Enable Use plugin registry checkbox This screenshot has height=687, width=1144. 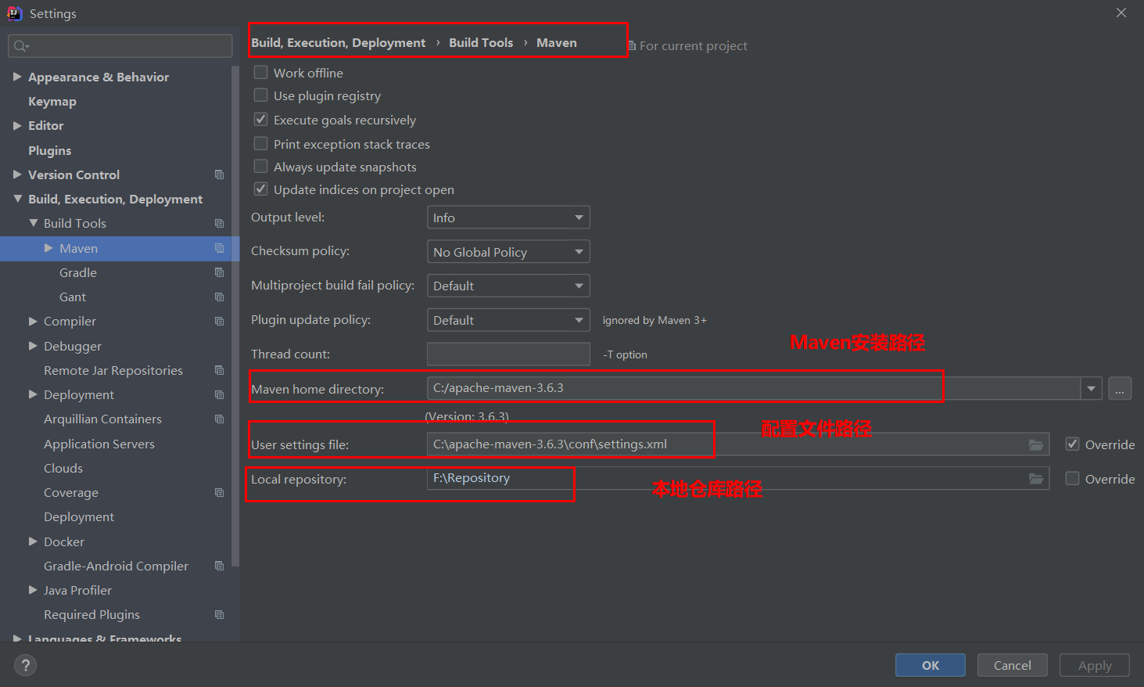tap(261, 95)
